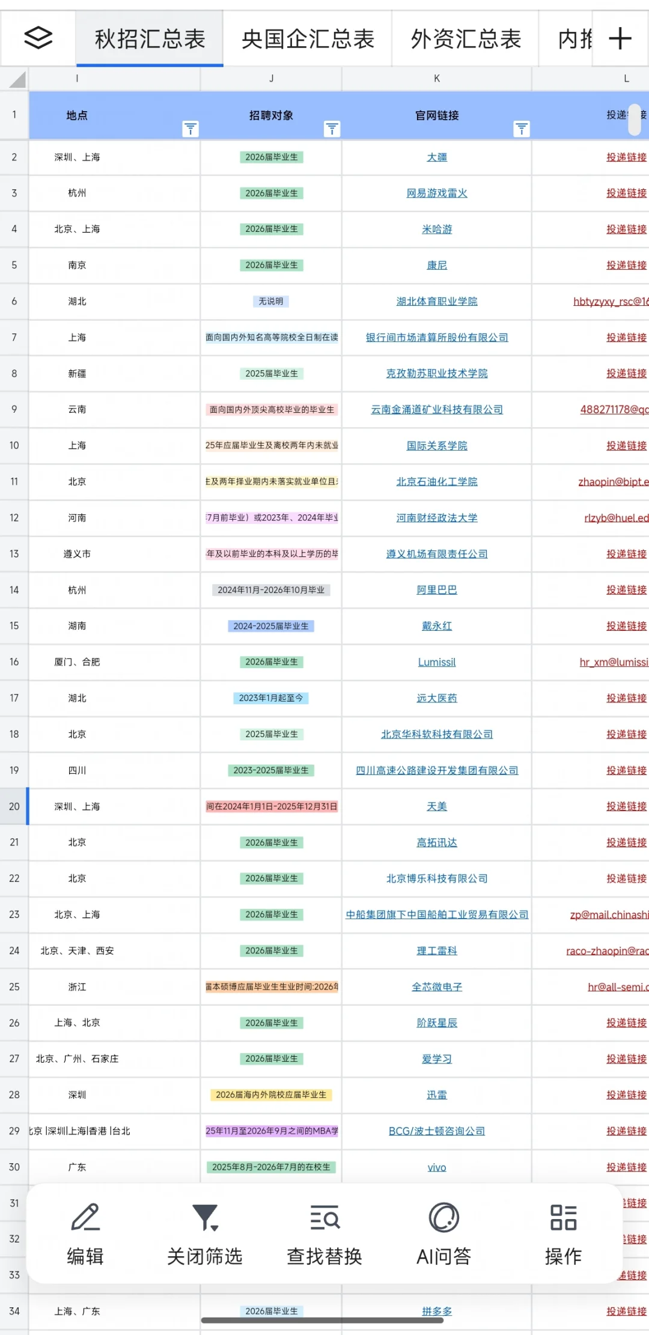Switch to 外资汇总表 tab
The width and height of the screenshot is (649, 1335).
tap(466, 39)
